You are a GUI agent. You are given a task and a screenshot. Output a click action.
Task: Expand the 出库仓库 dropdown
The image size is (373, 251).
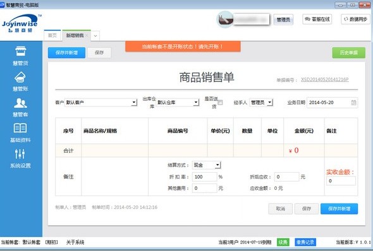[x=196, y=103]
